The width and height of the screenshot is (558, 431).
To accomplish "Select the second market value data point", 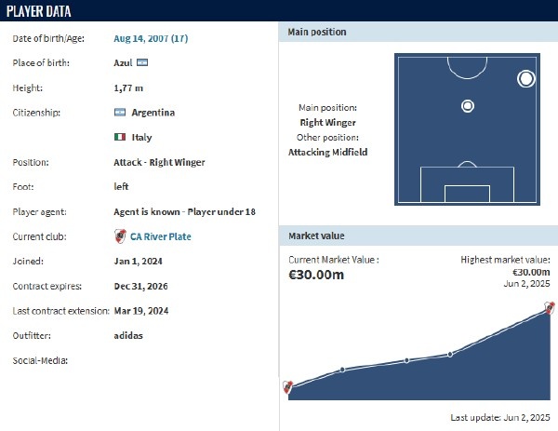I will pos(342,370).
